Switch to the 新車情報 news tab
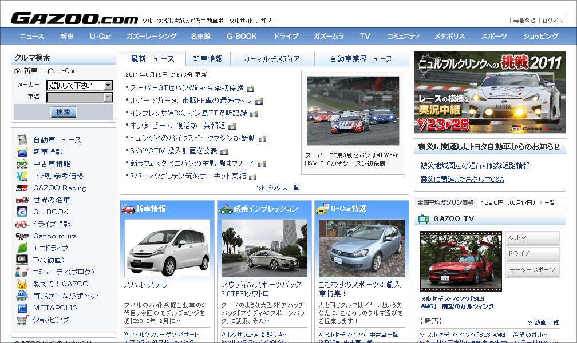Screen dimensions: 577x343 tap(208, 59)
